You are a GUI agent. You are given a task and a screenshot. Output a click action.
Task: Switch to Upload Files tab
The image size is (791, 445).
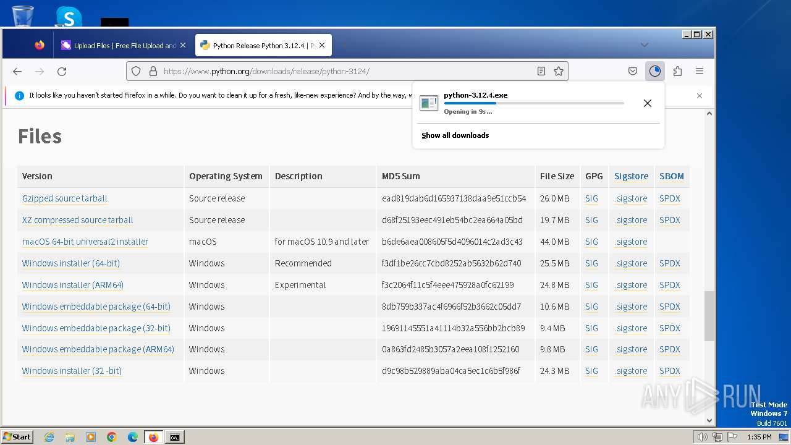pos(124,45)
